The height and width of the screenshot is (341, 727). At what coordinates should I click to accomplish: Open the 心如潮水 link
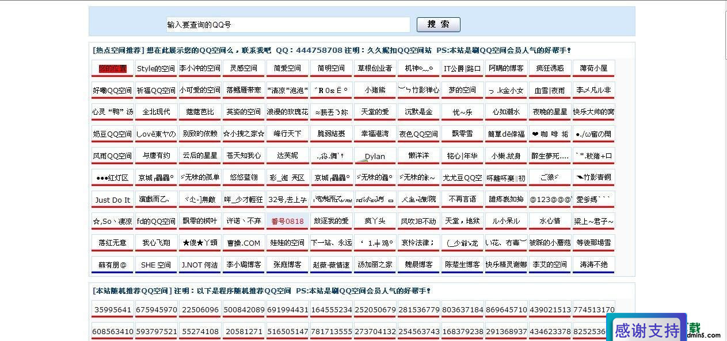click(x=506, y=112)
